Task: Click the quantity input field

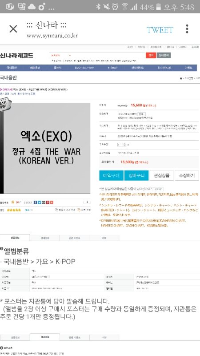Action: point(120,144)
